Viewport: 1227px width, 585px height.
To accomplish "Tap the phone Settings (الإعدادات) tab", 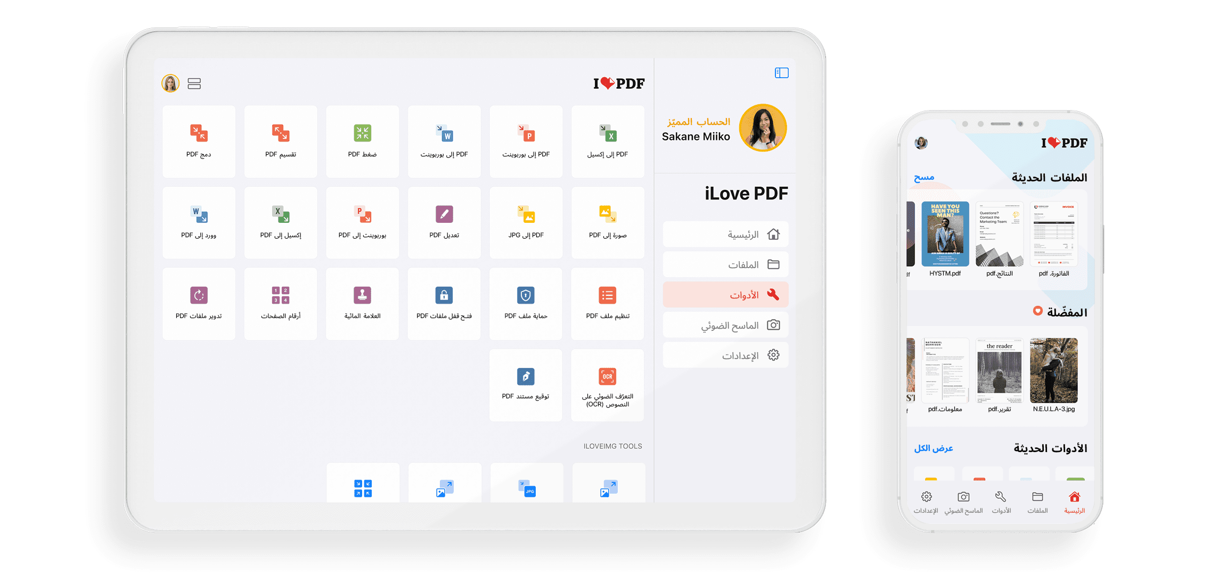I will coord(926,502).
